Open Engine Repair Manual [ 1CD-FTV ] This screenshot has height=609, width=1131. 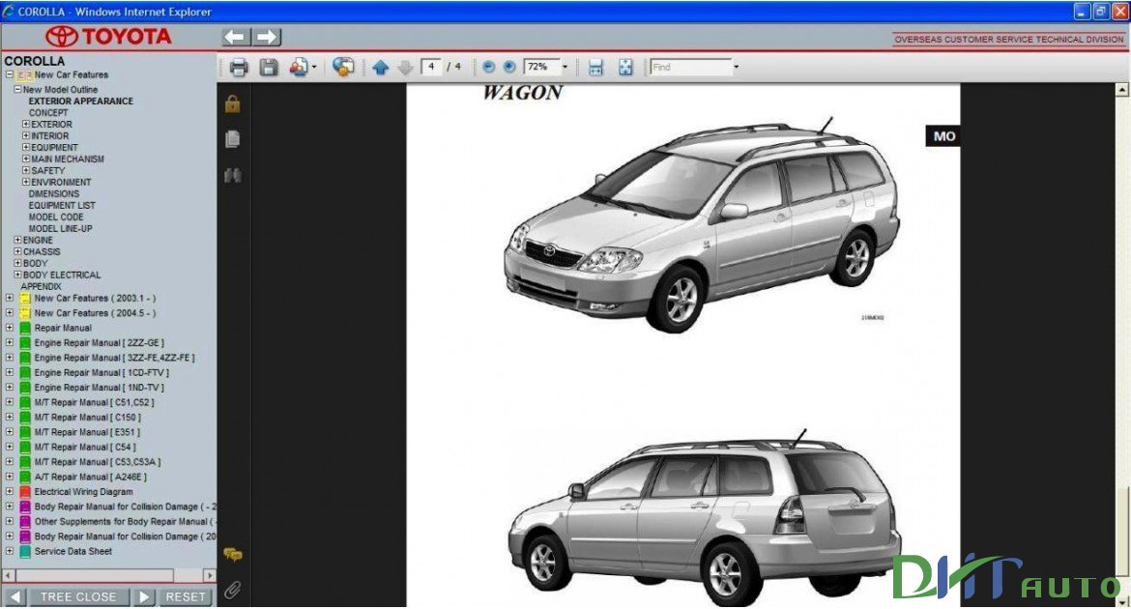pos(101,373)
